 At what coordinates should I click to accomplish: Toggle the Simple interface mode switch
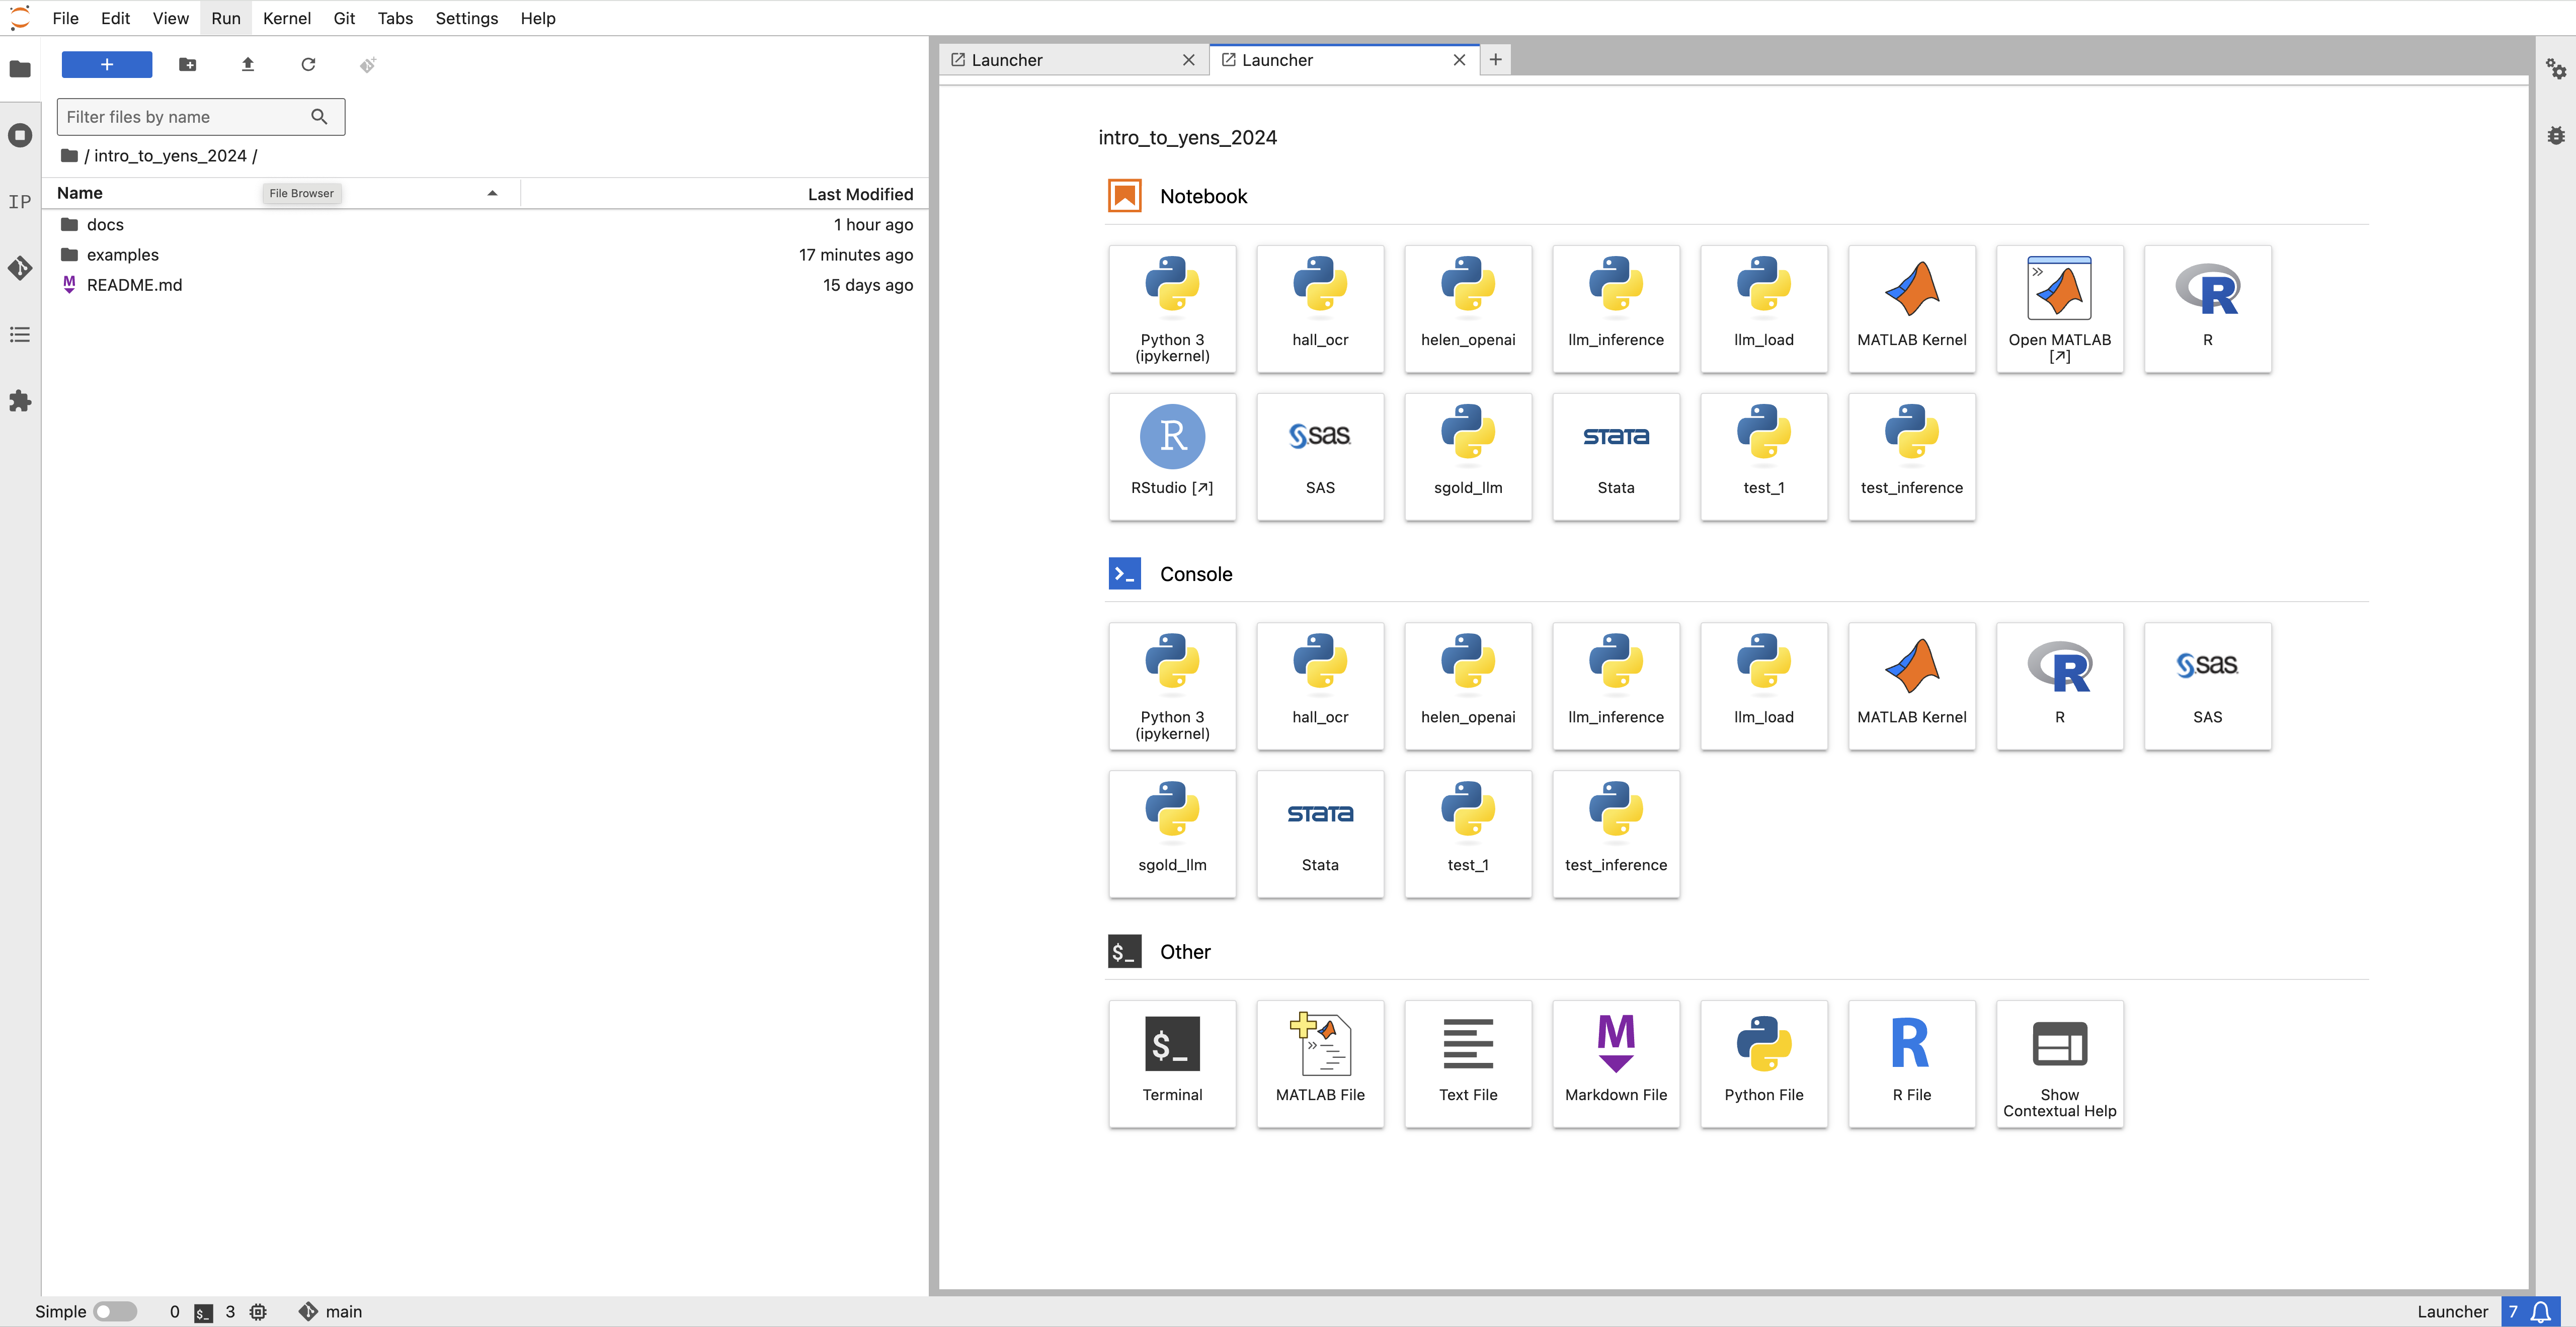pyautogui.click(x=115, y=1311)
